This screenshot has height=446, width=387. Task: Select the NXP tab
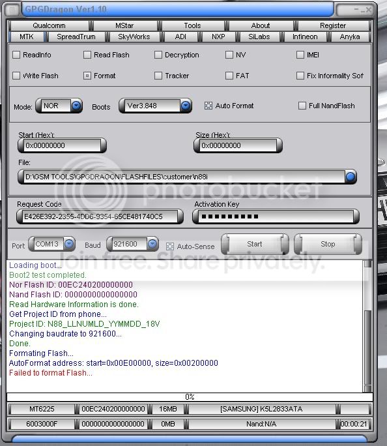coord(218,37)
